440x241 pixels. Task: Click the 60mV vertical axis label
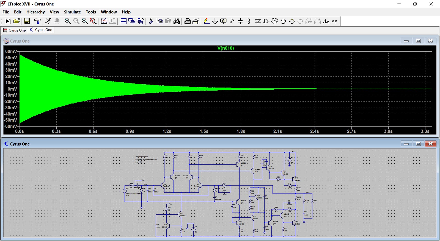point(11,51)
